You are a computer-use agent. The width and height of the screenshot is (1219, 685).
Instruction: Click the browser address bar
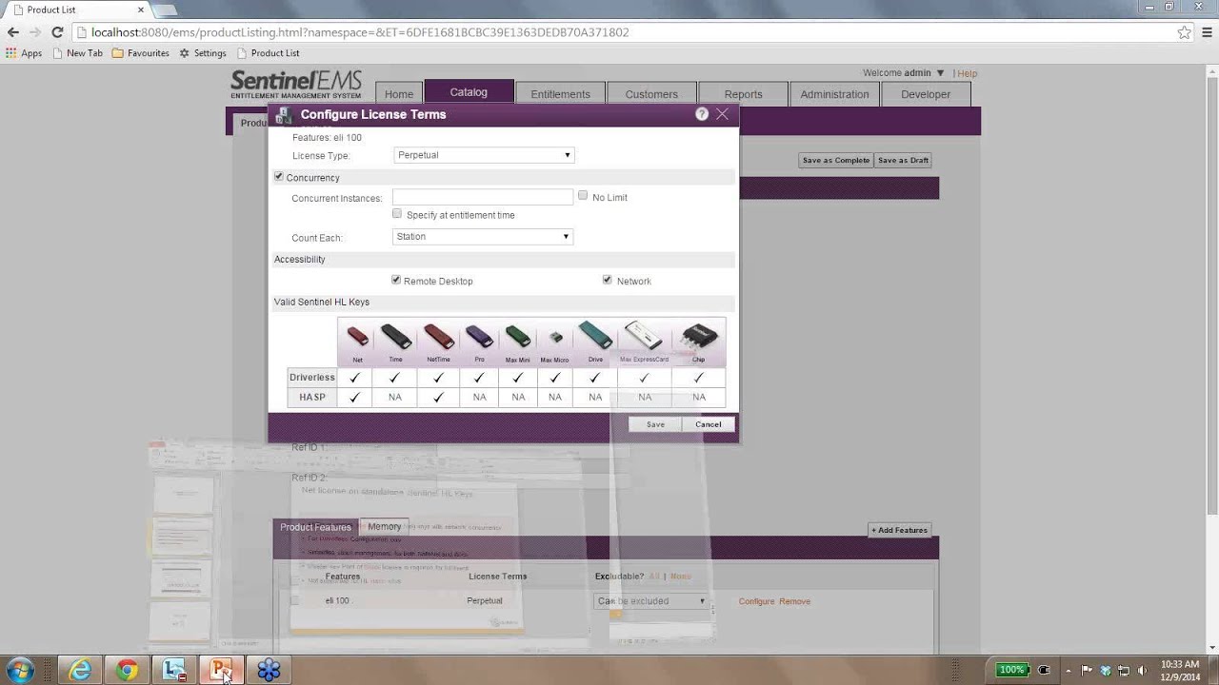point(629,32)
